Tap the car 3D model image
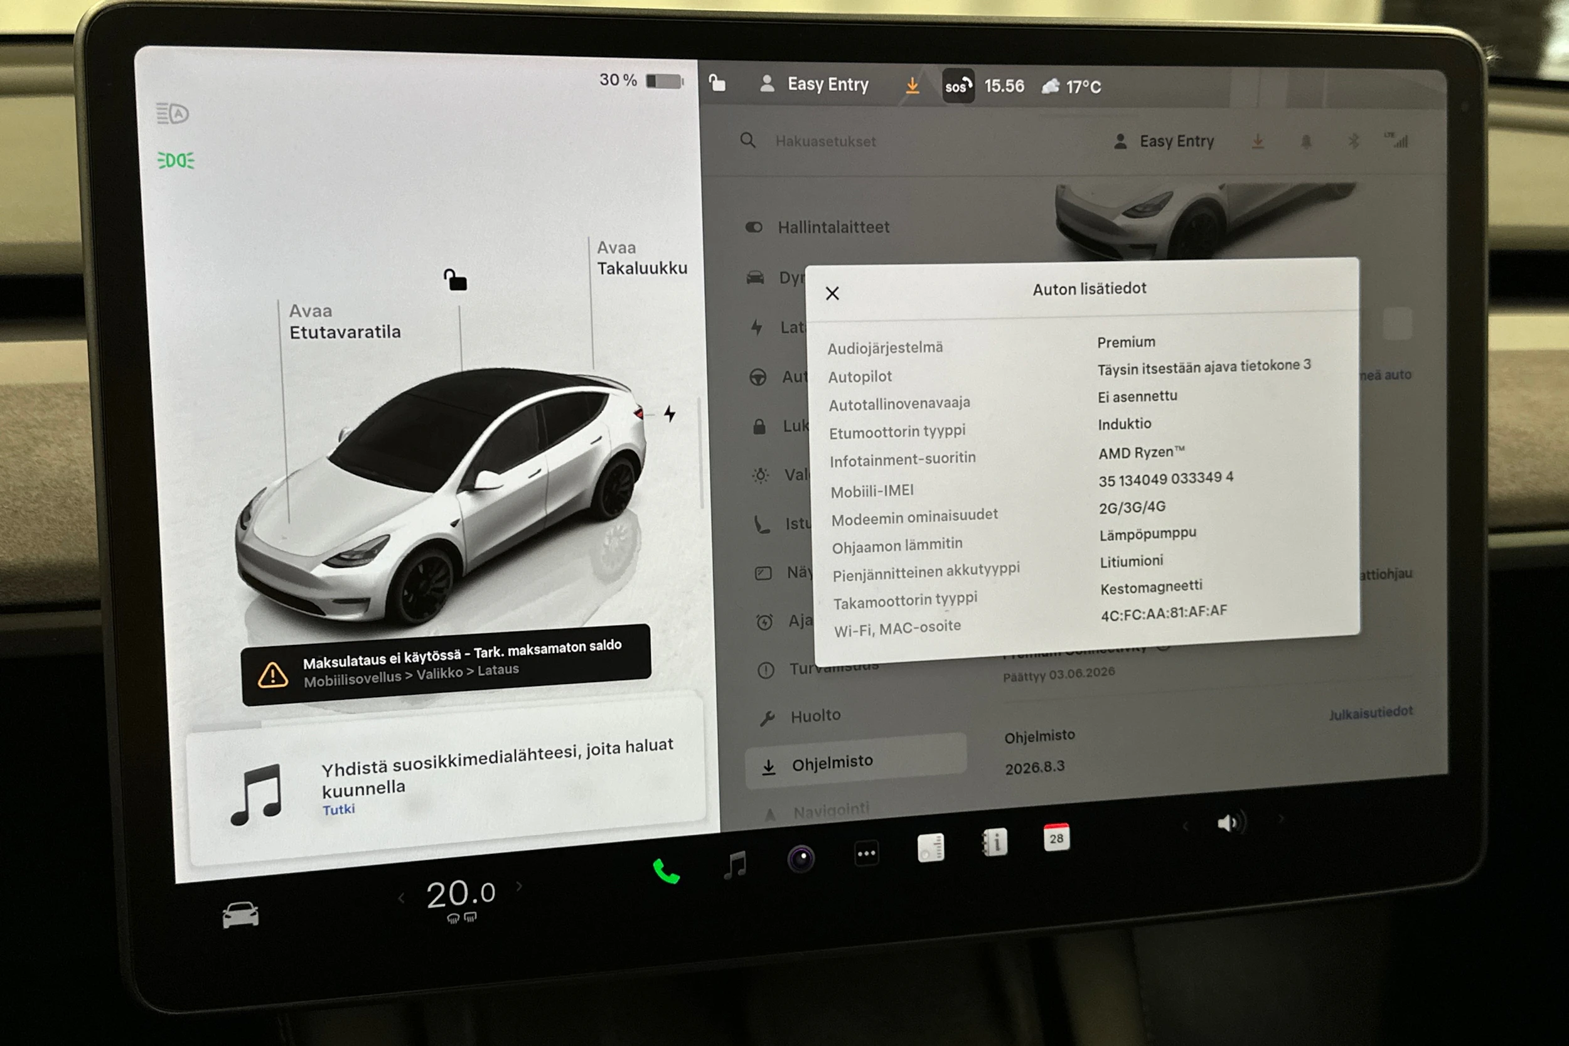This screenshot has height=1046, width=1569. click(x=441, y=497)
